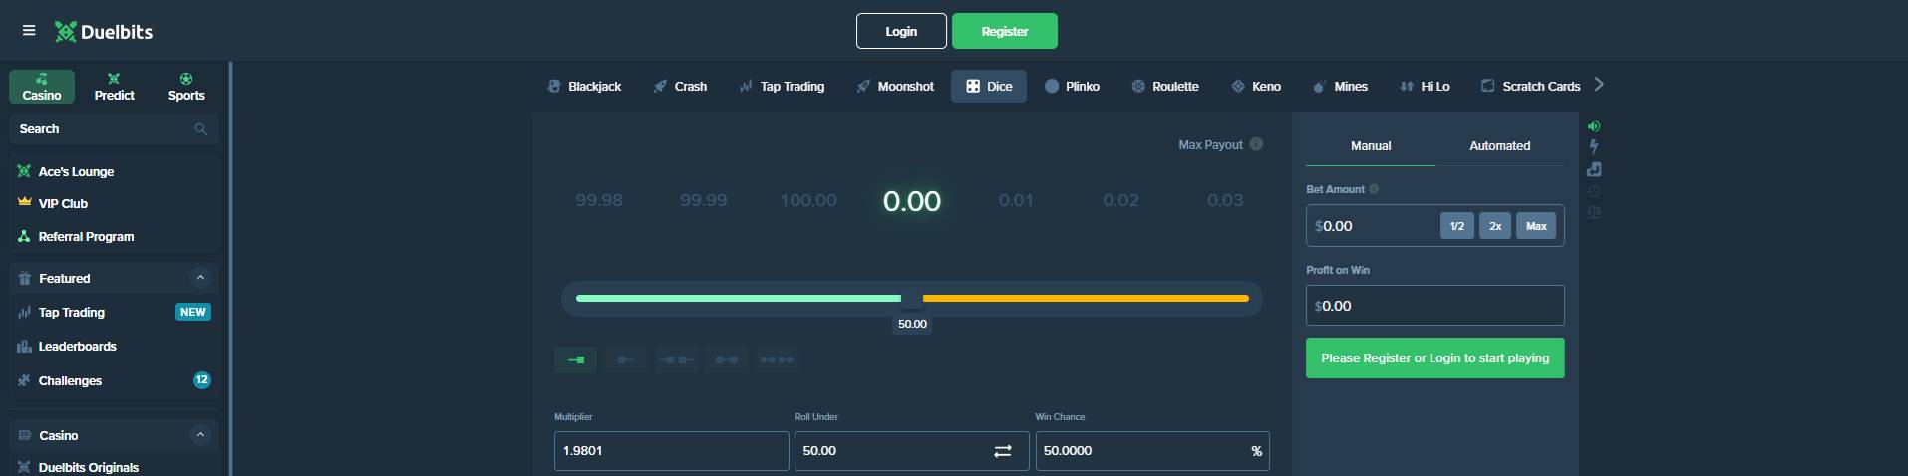Open the Mines game
Image resolution: width=1908 pixels, height=476 pixels.
pos(1340,87)
